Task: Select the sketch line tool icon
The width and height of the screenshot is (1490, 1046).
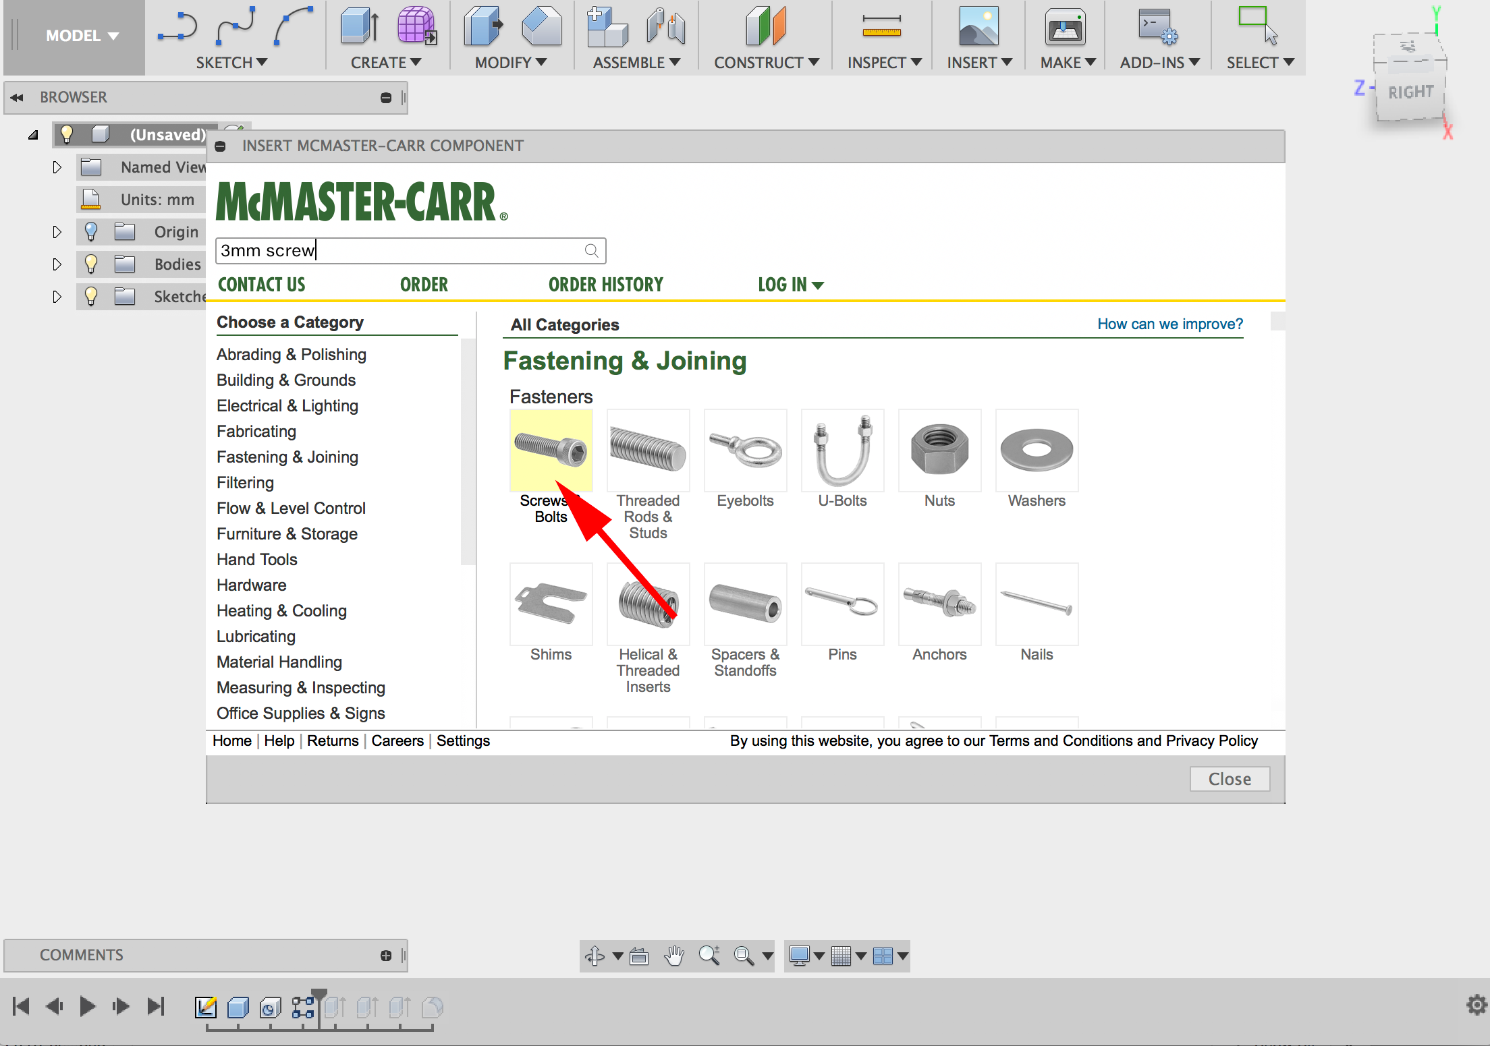Action: (x=177, y=27)
